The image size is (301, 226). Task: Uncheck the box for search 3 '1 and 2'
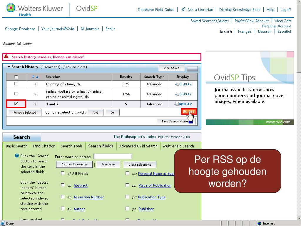(16, 104)
